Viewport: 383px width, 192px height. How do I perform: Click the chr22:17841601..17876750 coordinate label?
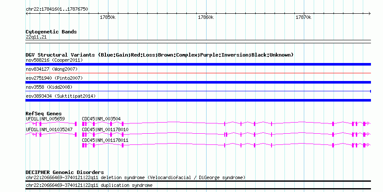[x=57, y=9]
